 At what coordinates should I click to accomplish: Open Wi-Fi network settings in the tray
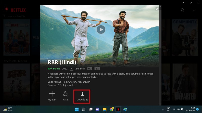pyautogui.click(x=174, y=109)
